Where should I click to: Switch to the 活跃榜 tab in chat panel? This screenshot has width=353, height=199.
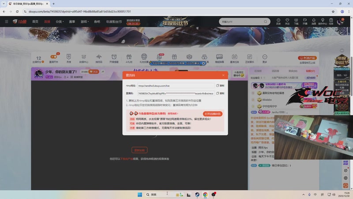point(275,71)
